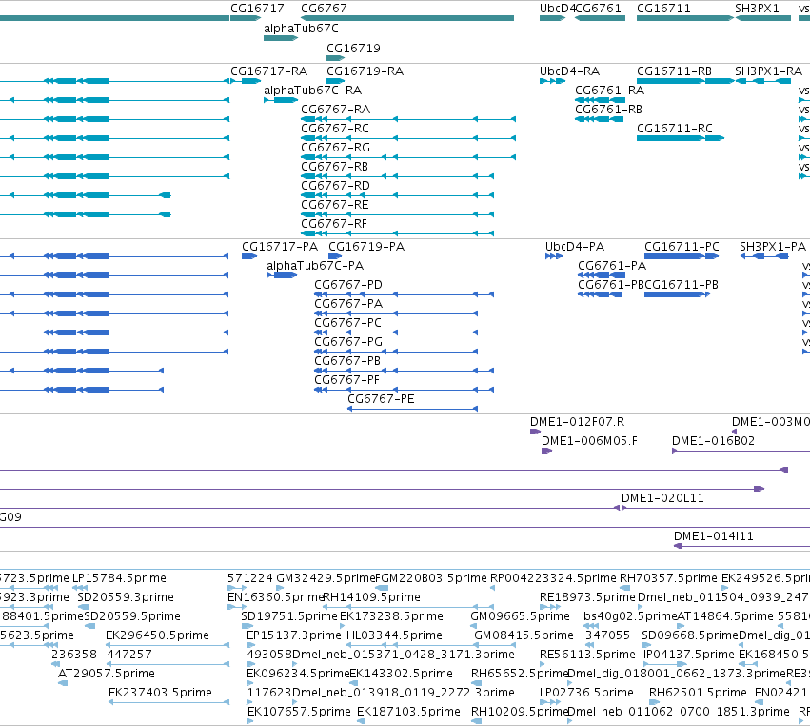This screenshot has height=726, width=810.
Task: Click the alphaTub67C gene label
Action: (x=301, y=29)
